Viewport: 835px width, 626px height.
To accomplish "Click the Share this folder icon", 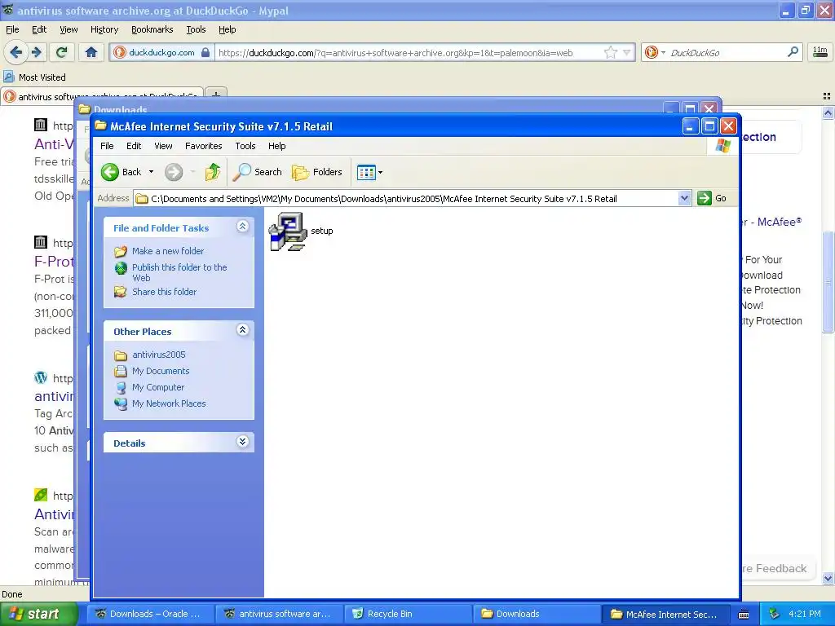I will (x=121, y=292).
